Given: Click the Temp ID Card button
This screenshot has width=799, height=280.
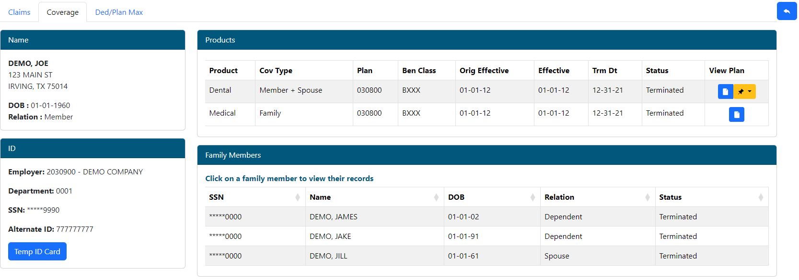Looking at the screenshot, I should click(x=37, y=251).
